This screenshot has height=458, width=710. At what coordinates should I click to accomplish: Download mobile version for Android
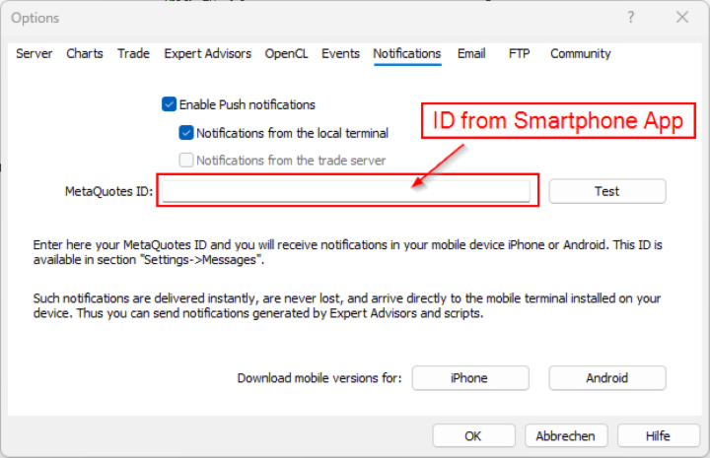point(607,378)
